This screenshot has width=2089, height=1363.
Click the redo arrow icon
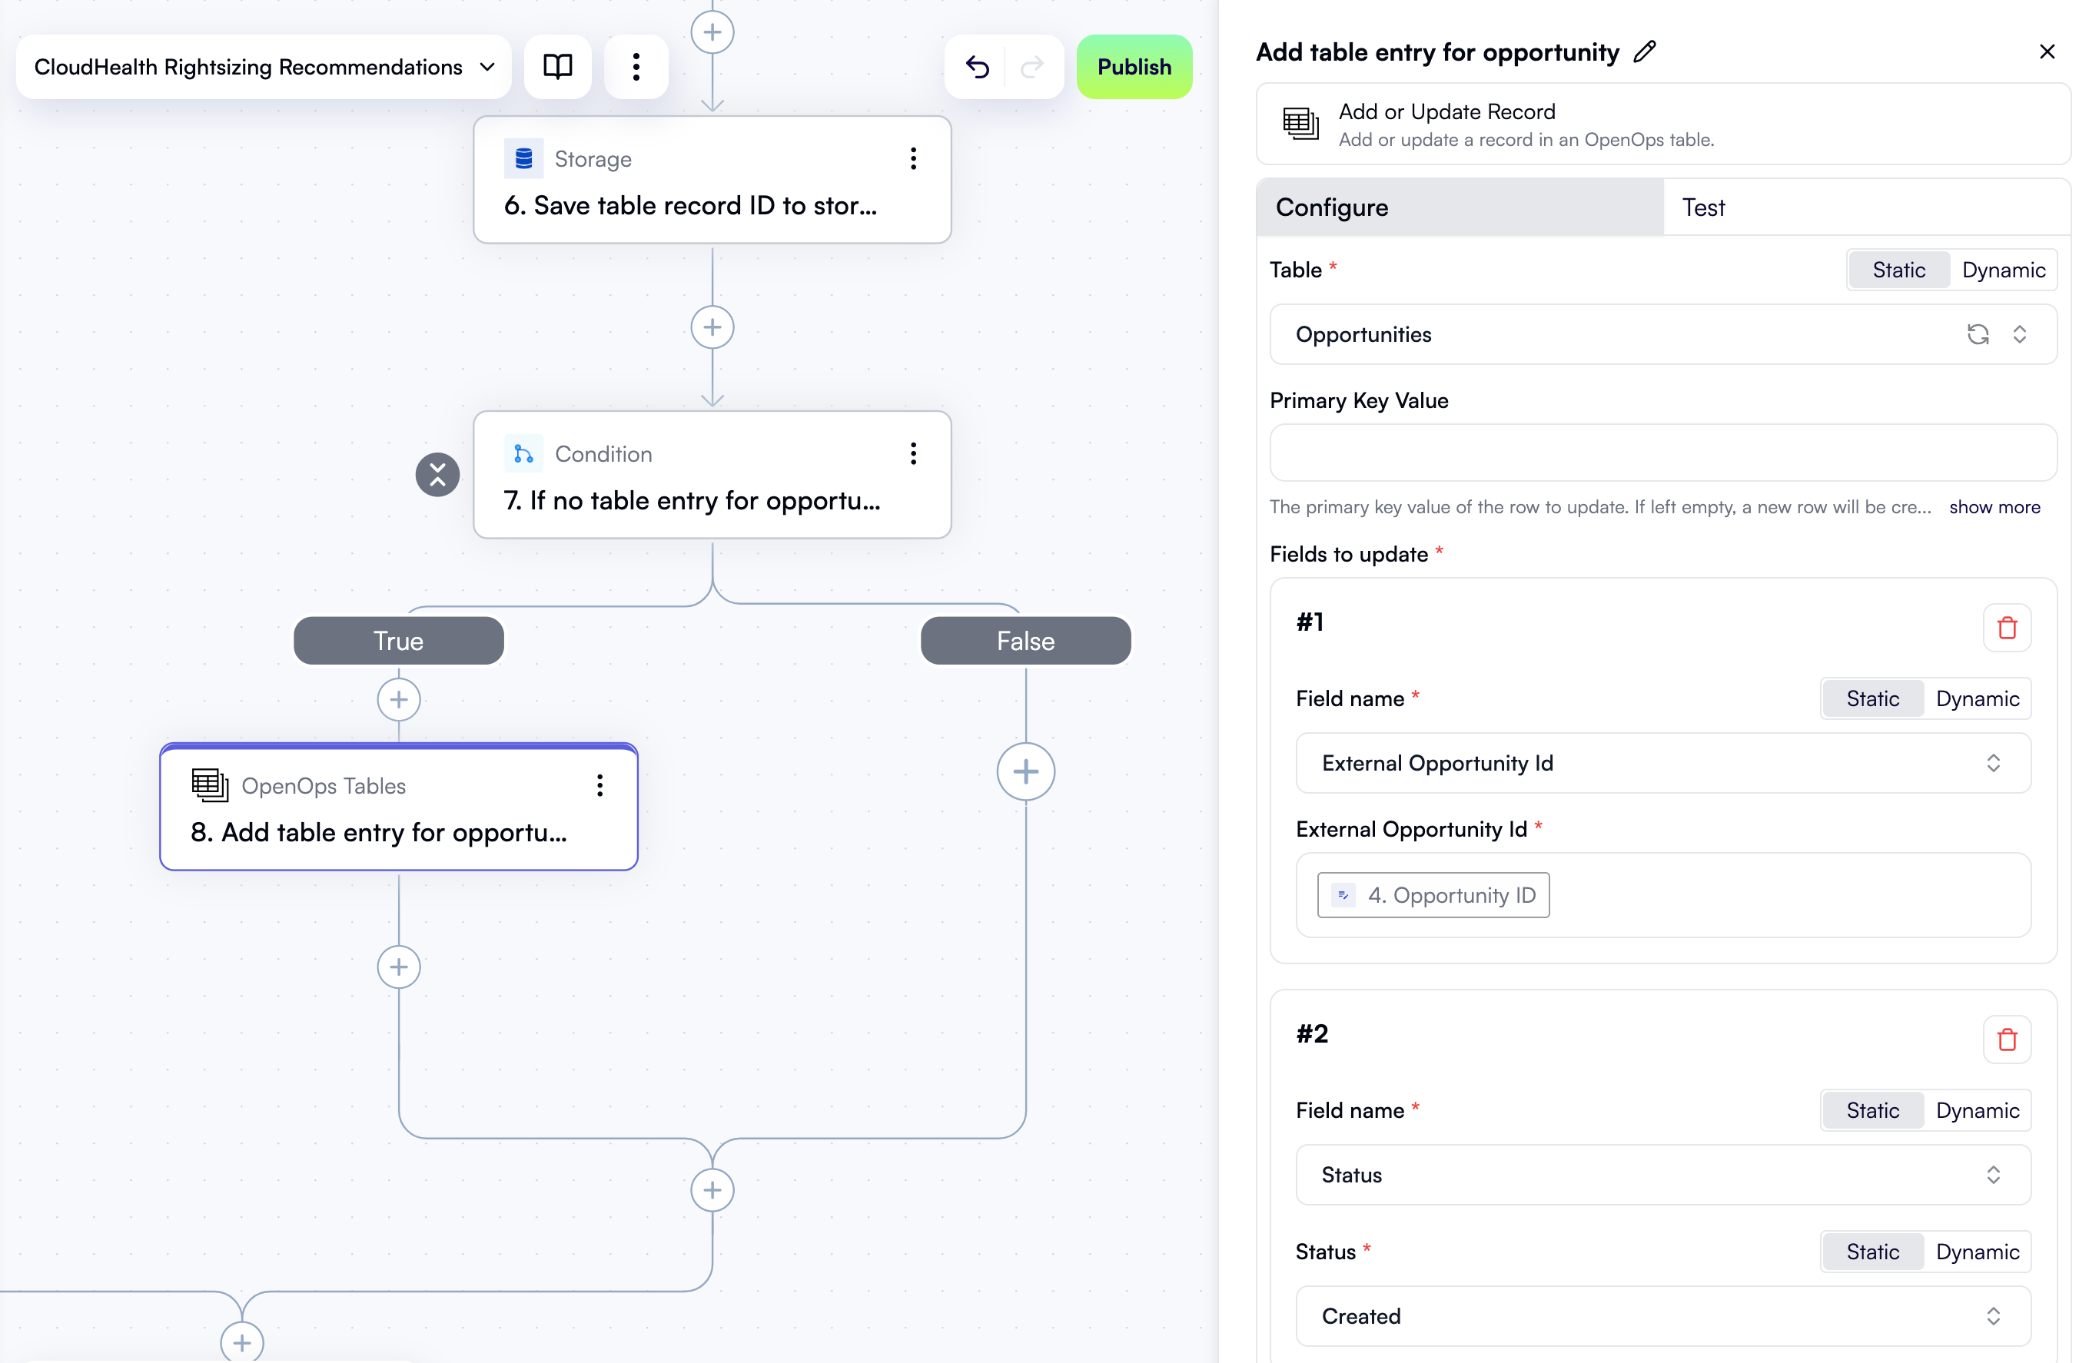tap(1032, 67)
